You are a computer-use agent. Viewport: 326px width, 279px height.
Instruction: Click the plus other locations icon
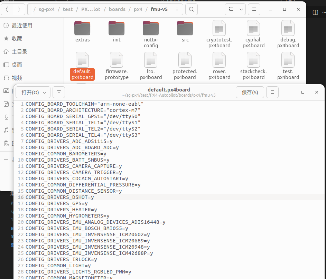coord(6,160)
